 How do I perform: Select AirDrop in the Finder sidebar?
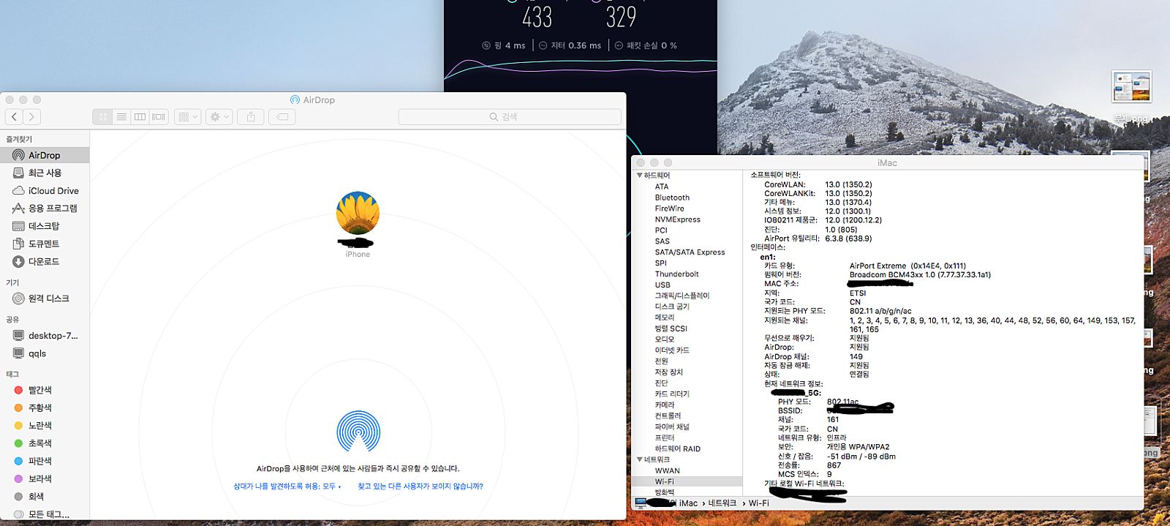coord(45,155)
